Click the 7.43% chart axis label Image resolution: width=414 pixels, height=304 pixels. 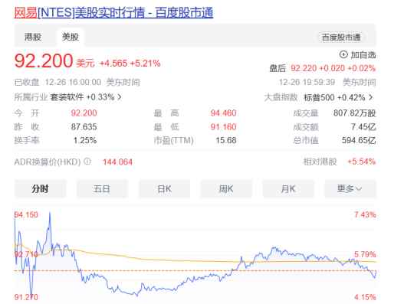pyautogui.click(x=365, y=214)
